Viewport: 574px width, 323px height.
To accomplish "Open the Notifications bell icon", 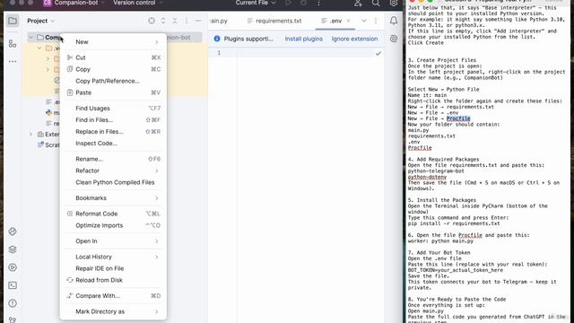I will pos(394,21).
